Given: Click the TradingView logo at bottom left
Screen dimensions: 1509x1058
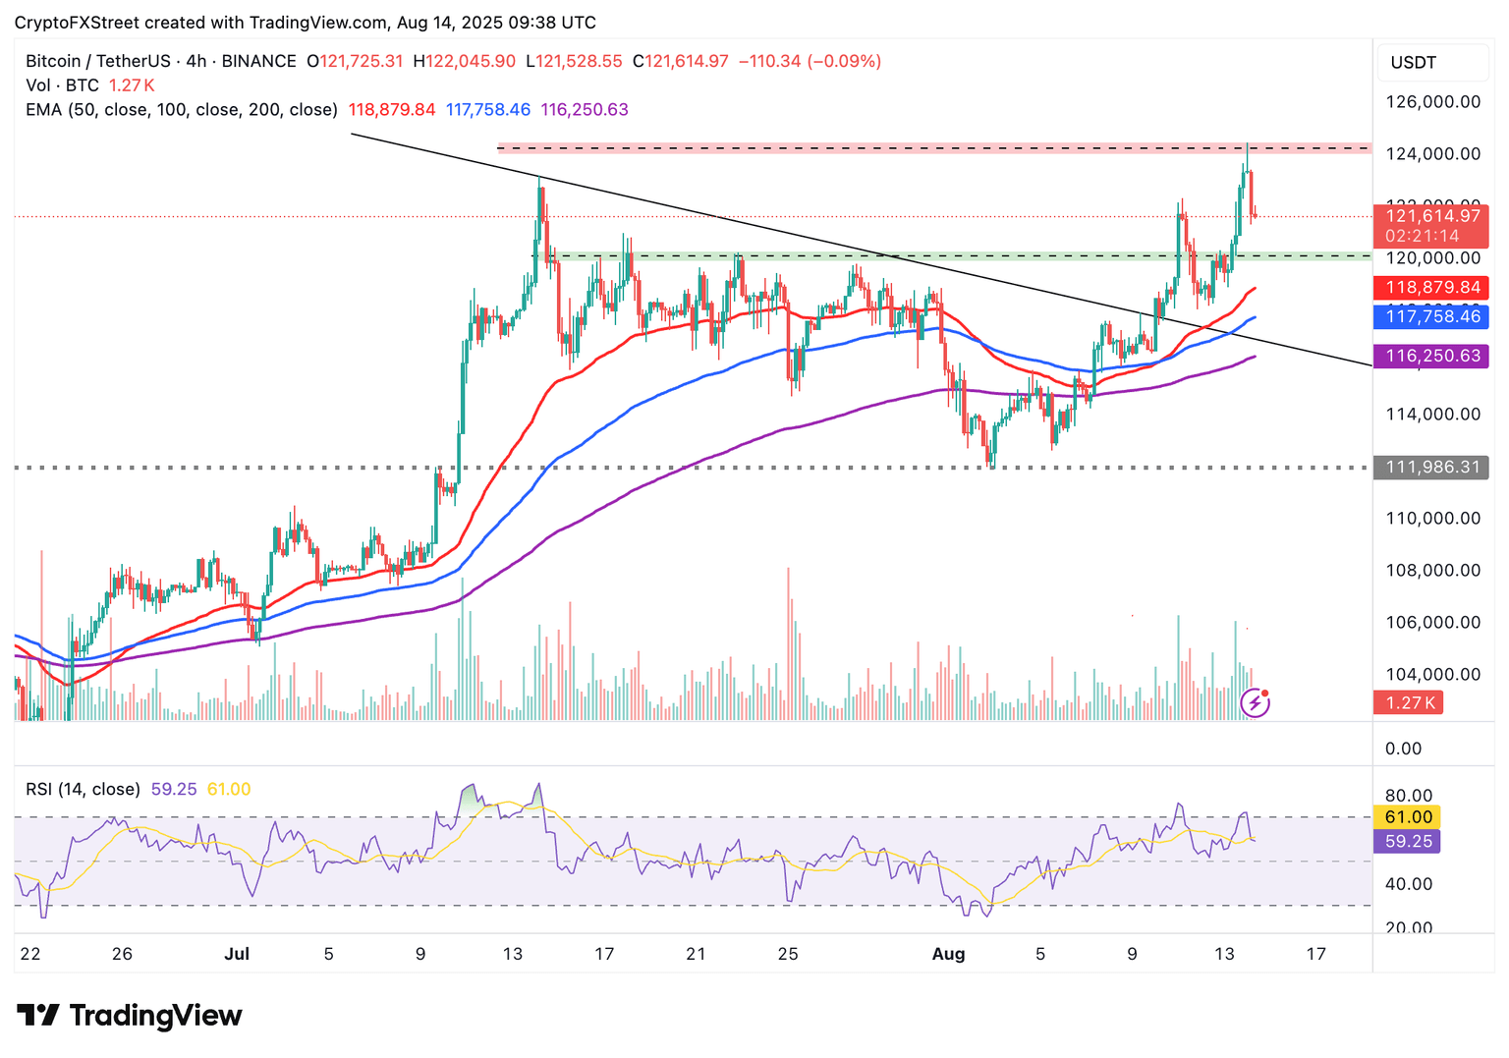Looking at the screenshot, I should (130, 1015).
